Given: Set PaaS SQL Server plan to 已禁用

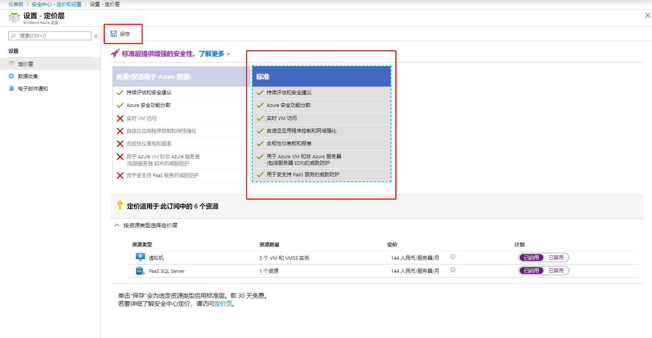Looking at the screenshot, I should (556, 271).
